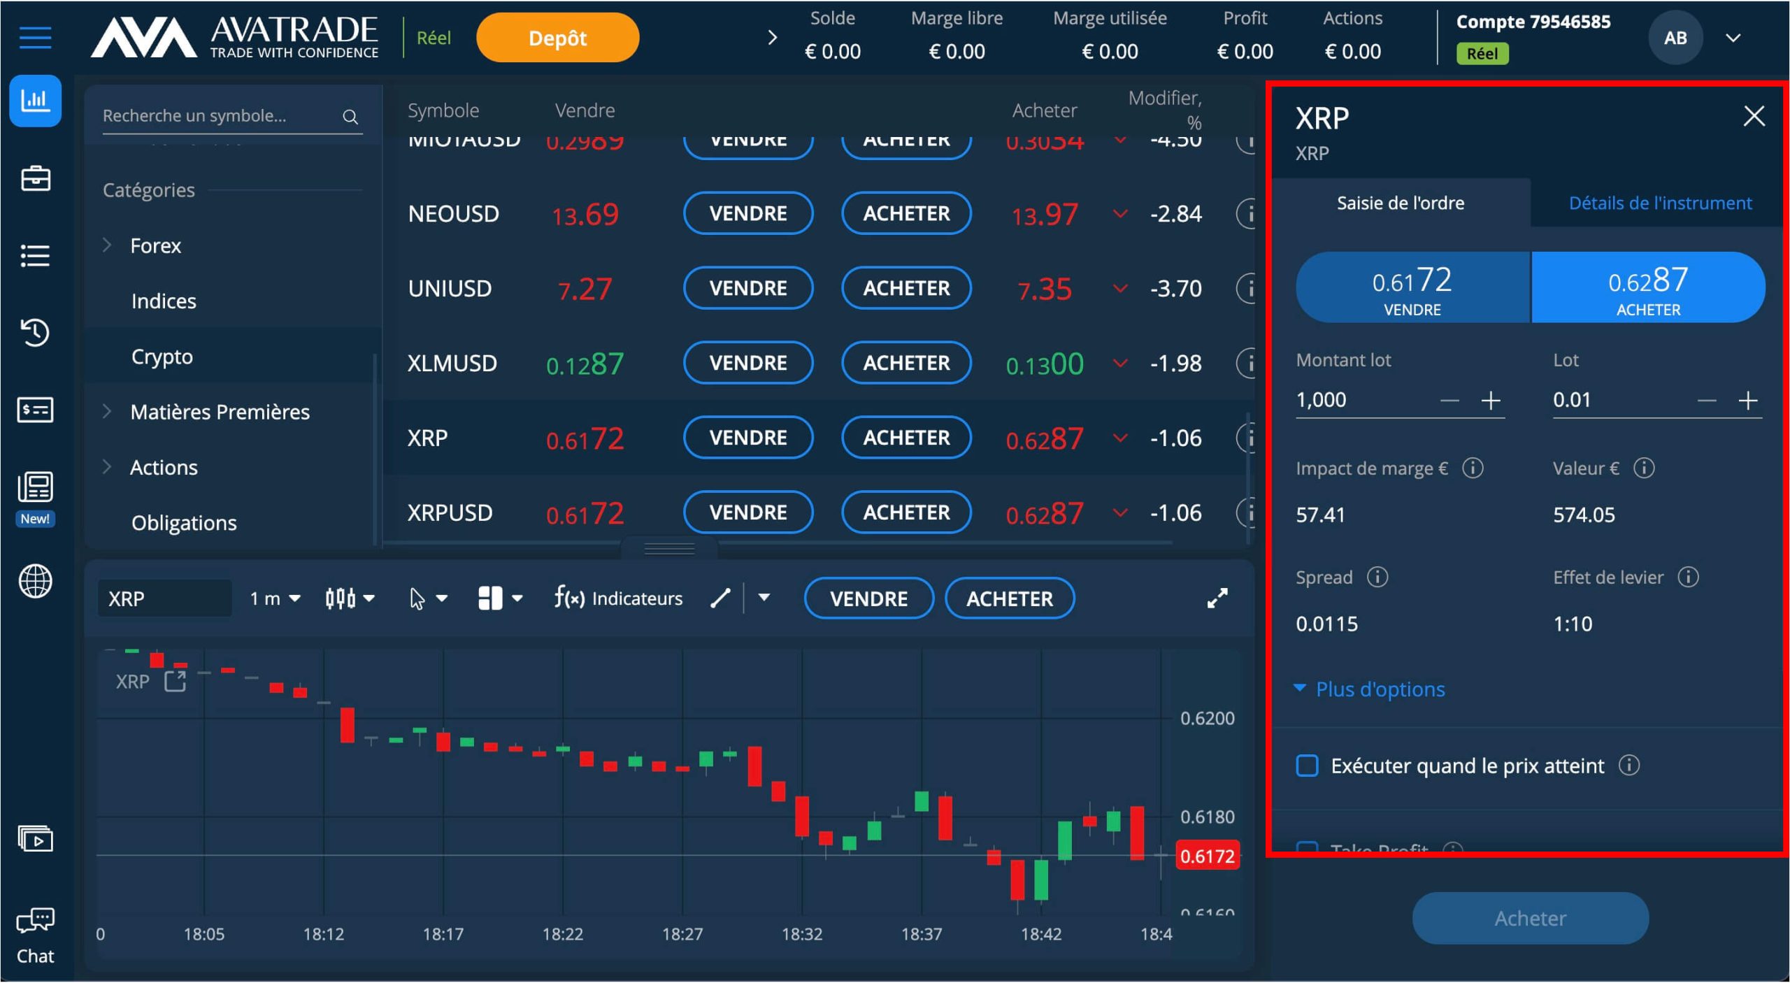Select the Obligations category
The image size is (1790, 983).
[184, 523]
